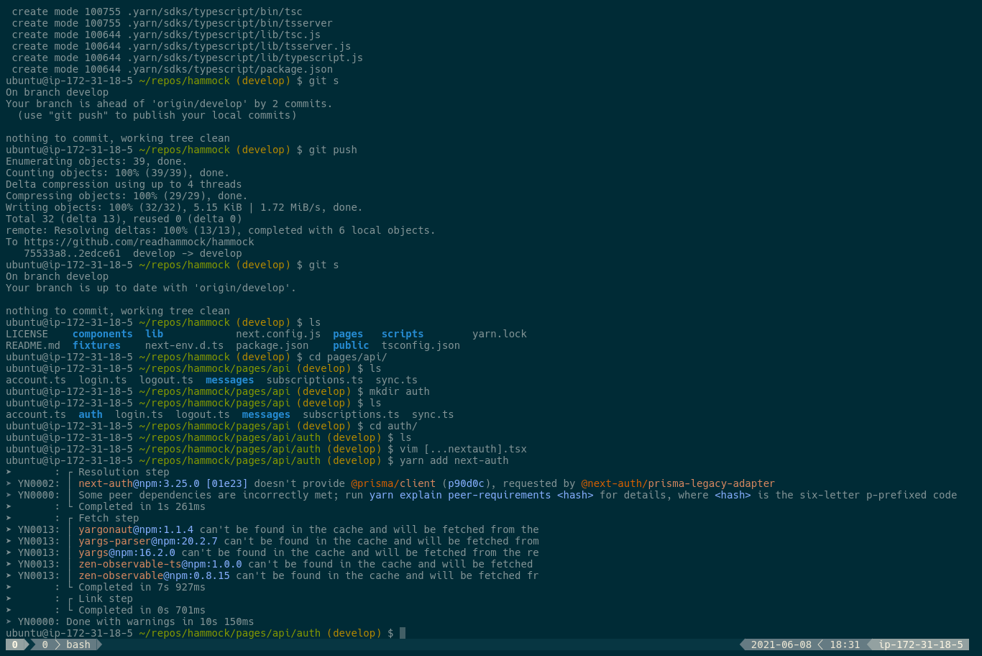Select package 'yargonaut@npm:1.1.4'
This screenshot has width=982, height=656.
click(136, 529)
